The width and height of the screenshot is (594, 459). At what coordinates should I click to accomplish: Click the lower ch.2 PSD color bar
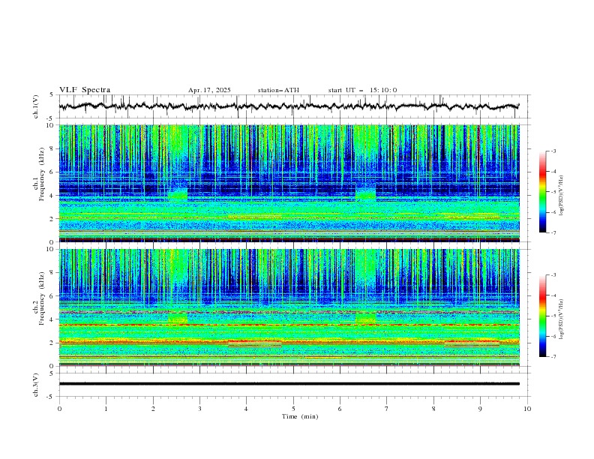[x=542, y=316]
